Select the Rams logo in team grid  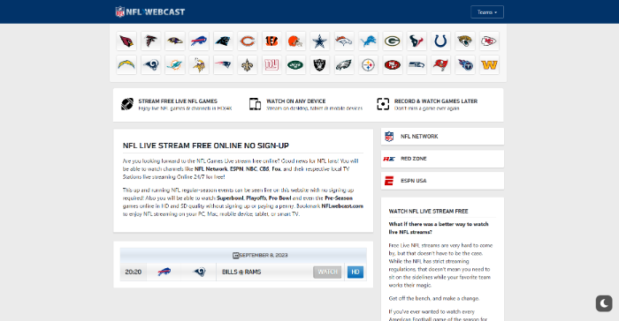[x=151, y=65]
